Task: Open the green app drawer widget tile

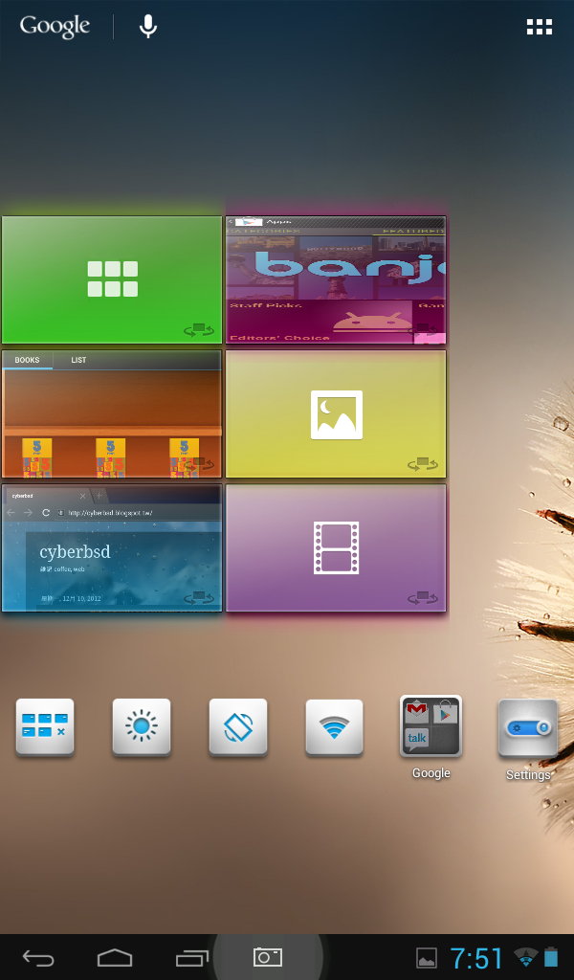Action: (113, 280)
